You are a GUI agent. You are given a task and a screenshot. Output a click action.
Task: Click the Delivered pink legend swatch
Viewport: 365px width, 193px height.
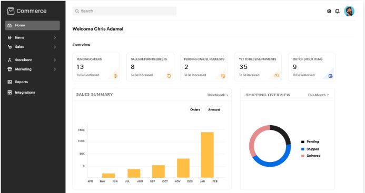tap(303, 156)
